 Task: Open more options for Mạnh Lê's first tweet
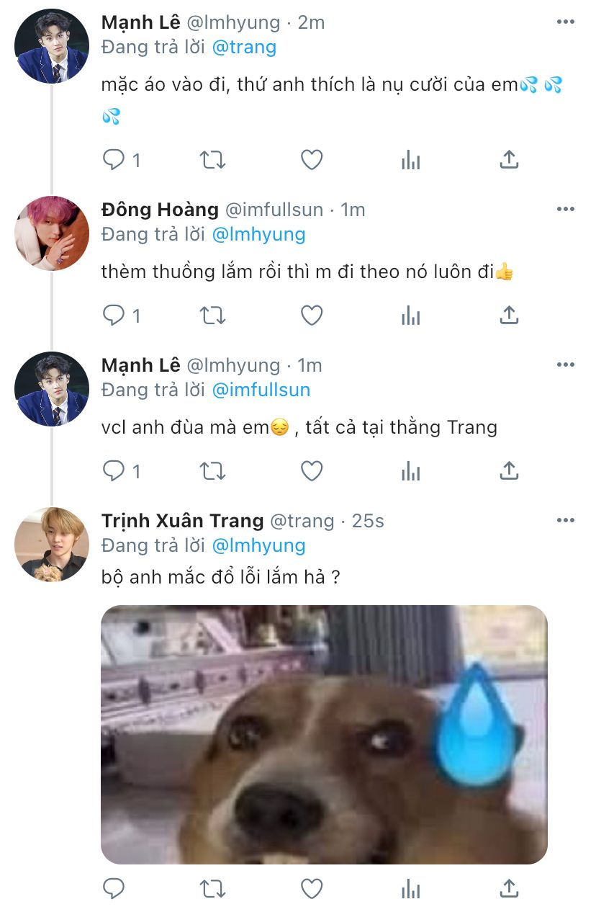566,22
